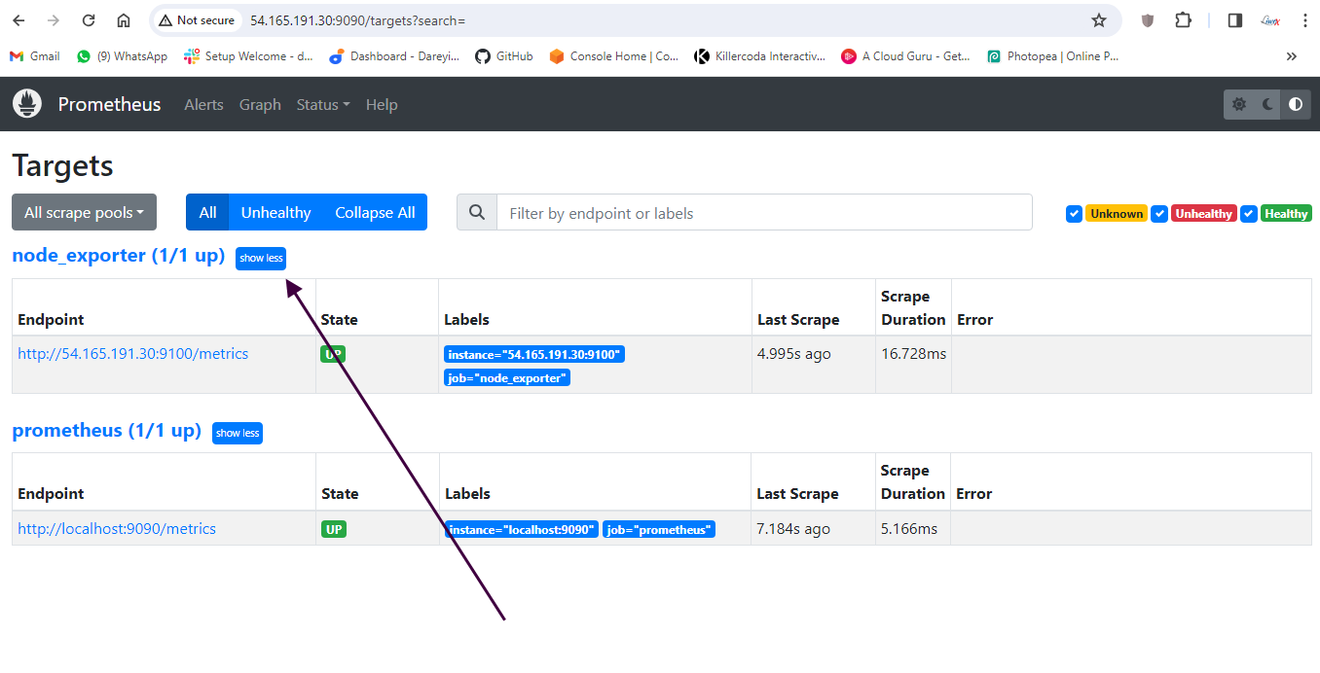This screenshot has height=673, width=1320.
Task: Select the browser-preference contrast theme icon
Action: click(x=1295, y=104)
